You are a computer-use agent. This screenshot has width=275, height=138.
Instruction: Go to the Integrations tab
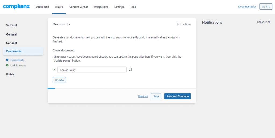point(101,7)
